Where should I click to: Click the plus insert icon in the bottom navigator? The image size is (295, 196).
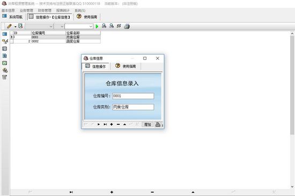pos(112,192)
